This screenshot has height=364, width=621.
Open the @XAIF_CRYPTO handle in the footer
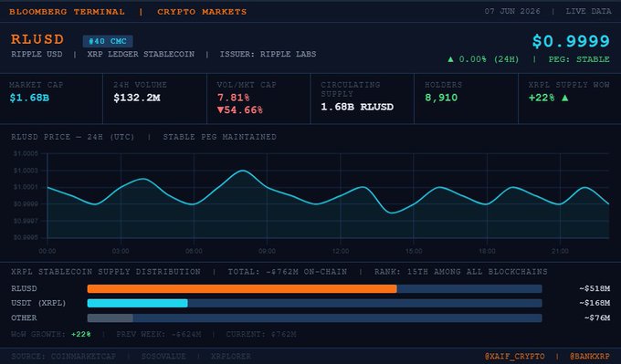514,357
